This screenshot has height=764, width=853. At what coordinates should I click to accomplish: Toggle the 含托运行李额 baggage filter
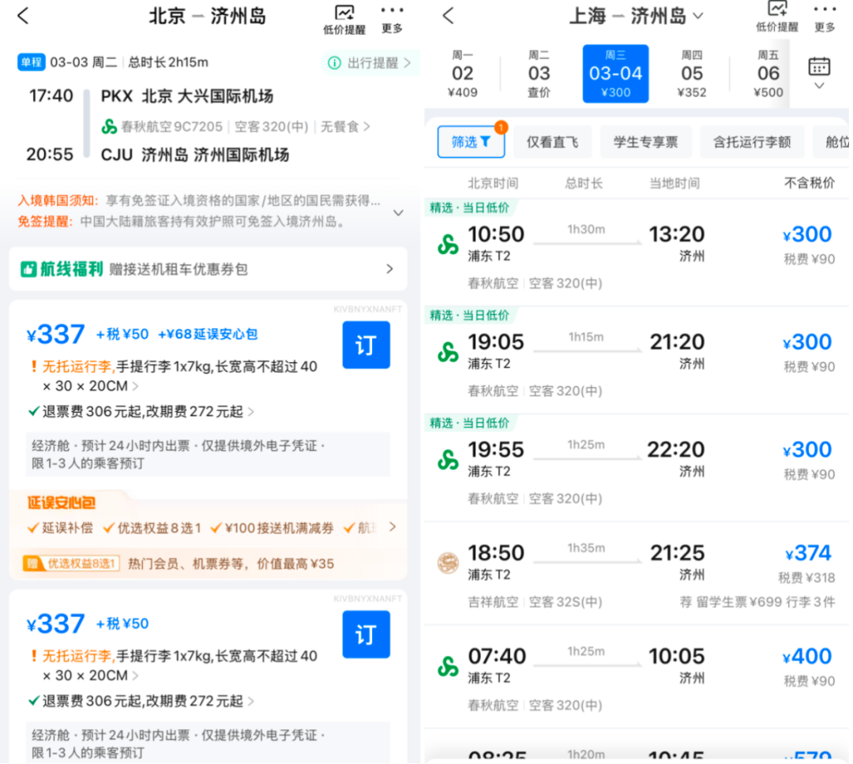point(752,142)
